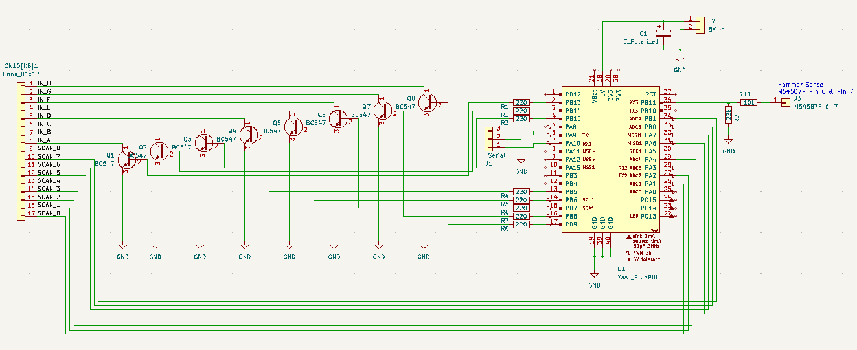Select the R1 220 resistor
857x350 pixels.
[x=521, y=102]
